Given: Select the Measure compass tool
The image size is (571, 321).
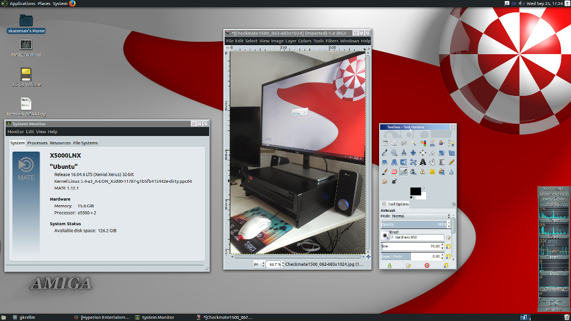Looking at the screenshot, I should (x=404, y=153).
